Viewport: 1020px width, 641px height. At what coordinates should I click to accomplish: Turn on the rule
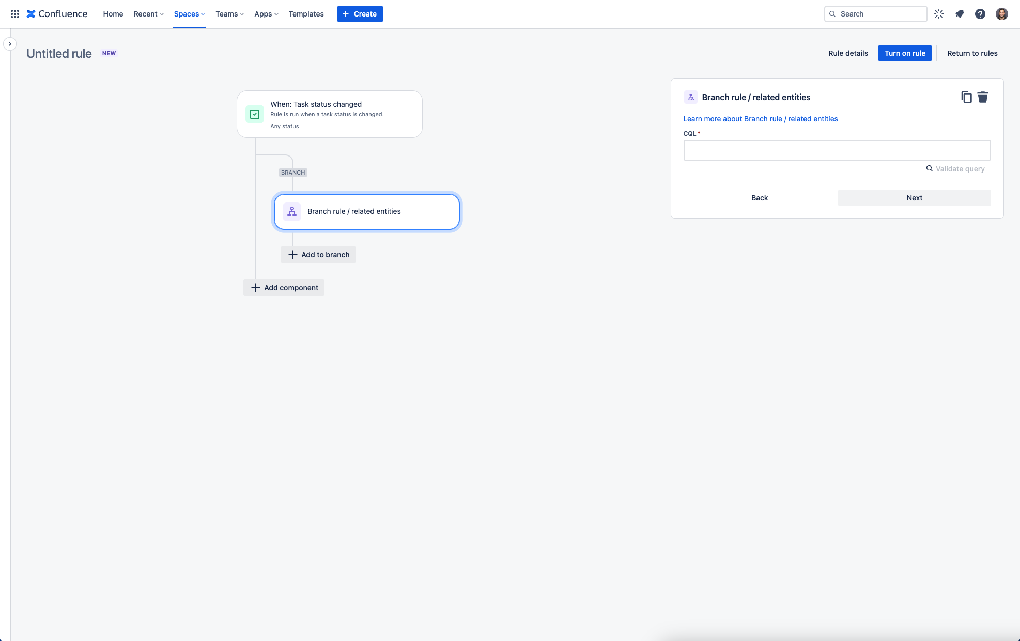point(905,53)
